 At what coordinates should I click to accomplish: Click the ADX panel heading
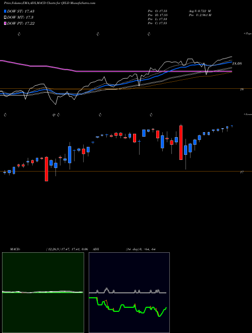point(96,249)
